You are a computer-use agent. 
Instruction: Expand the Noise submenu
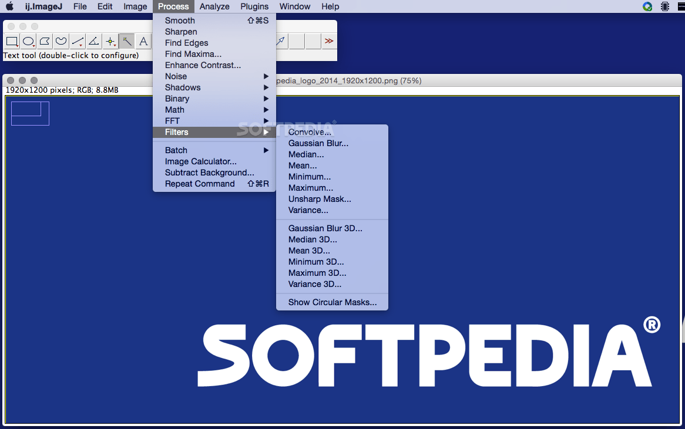coord(214,76)
